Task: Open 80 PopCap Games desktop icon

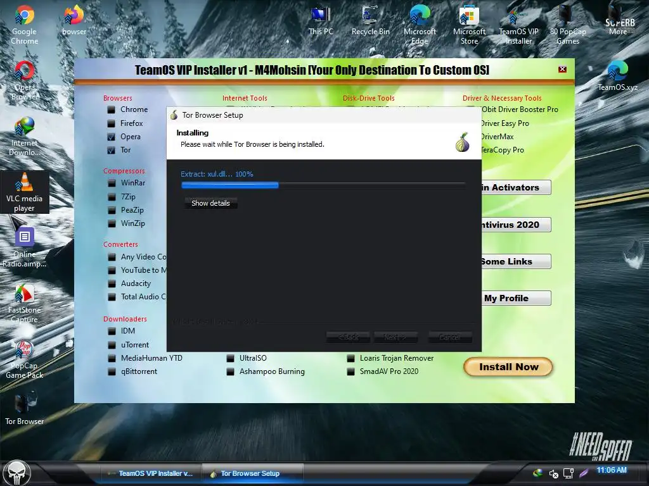Action: tap(568, 25)
